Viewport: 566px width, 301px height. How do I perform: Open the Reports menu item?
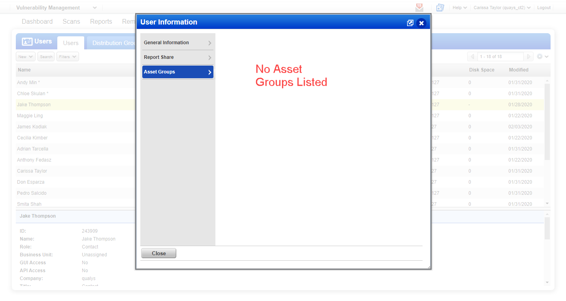click(101, 21)
